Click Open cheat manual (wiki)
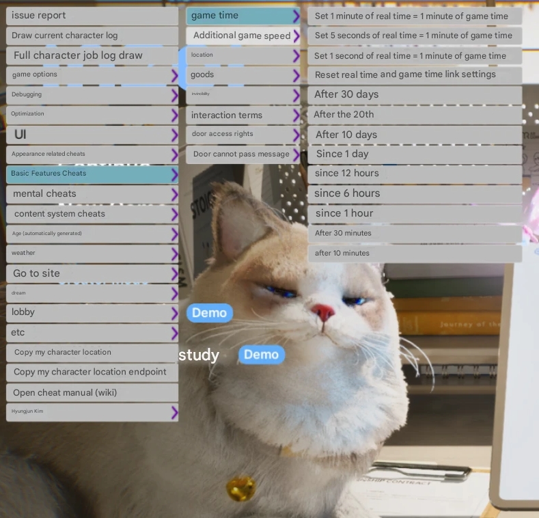 92,393
